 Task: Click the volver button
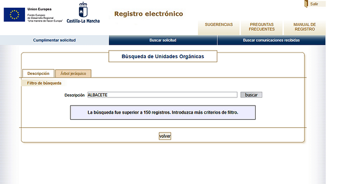165,136
